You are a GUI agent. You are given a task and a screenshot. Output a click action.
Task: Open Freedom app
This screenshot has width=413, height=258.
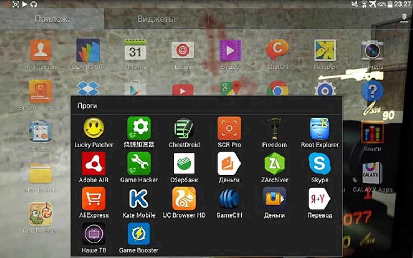click(274, 128)
